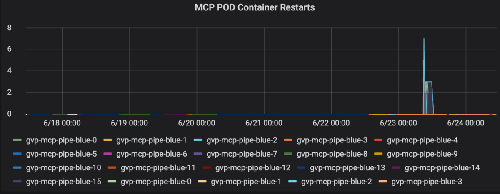Click the 6/18 00:00 time axis label
The height and width of the screenshot is (194, 500).
pyautogui.click(x=62, y=123)
